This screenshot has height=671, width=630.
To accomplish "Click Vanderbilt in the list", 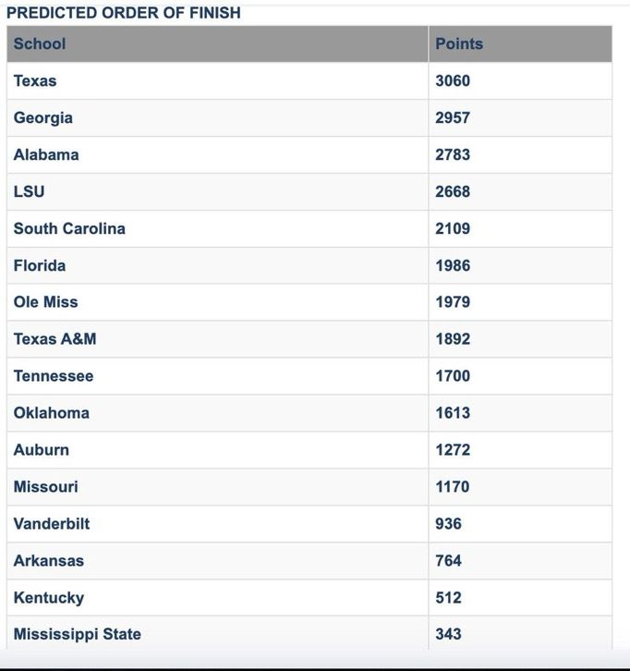I will coord(52,524).
